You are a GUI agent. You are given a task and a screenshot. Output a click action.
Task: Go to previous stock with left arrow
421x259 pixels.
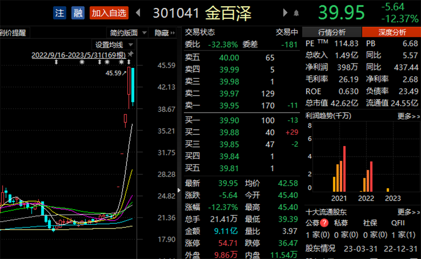138,13
